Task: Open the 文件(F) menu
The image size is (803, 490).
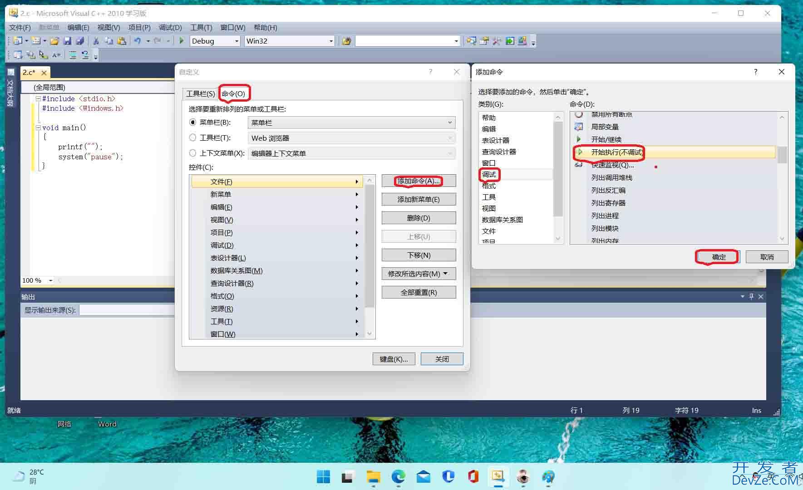Action: click(20, 28)
